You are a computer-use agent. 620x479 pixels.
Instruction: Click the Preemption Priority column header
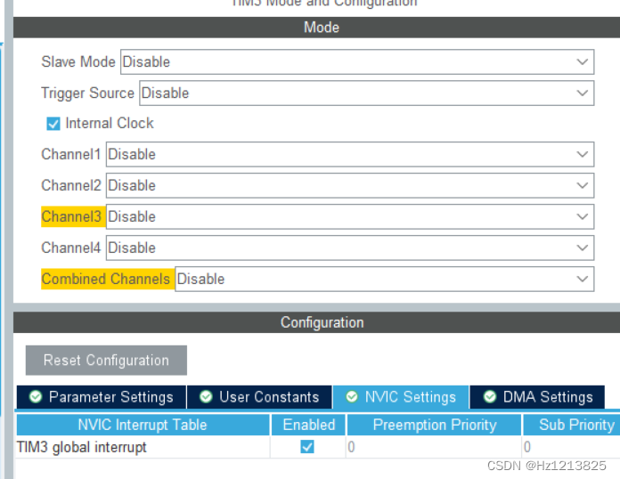click(x=434, y=425)
